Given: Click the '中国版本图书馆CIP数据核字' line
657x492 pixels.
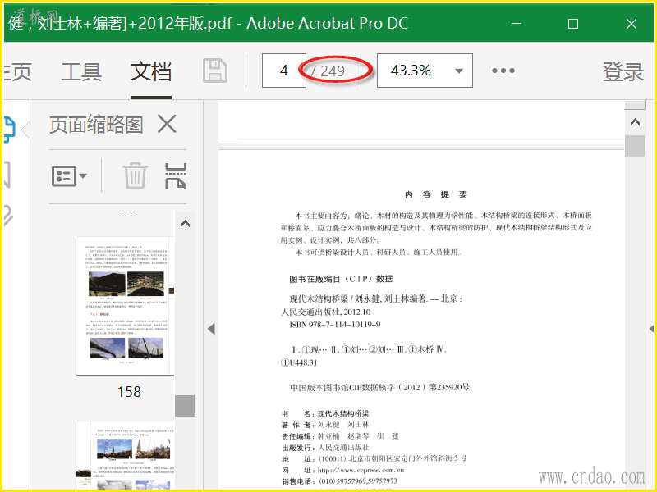Looking at the screenshot, I should coord(379,387).
